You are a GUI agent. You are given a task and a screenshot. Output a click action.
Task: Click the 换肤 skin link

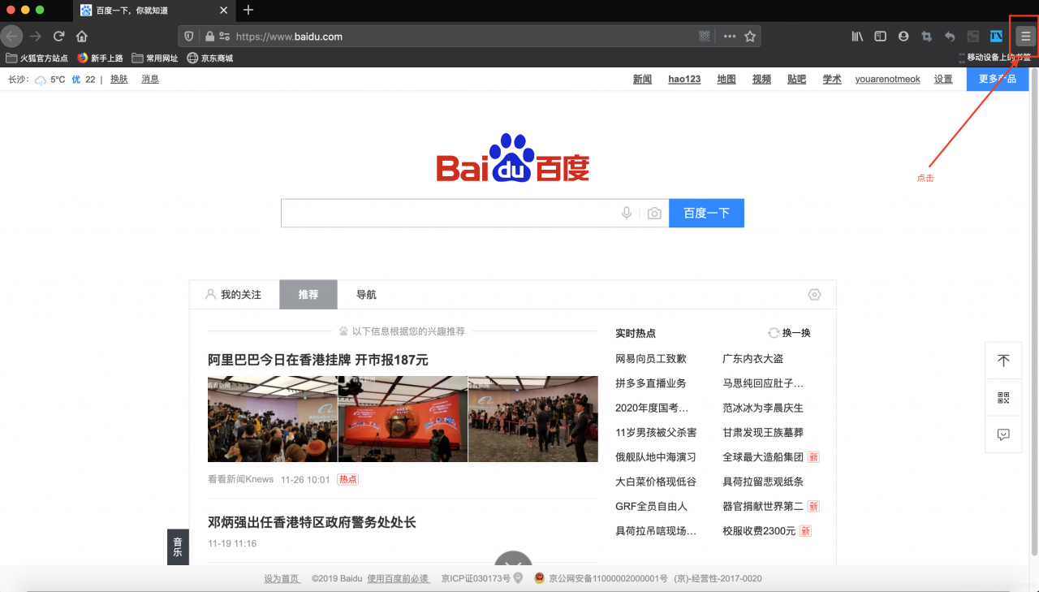point(119,80)
